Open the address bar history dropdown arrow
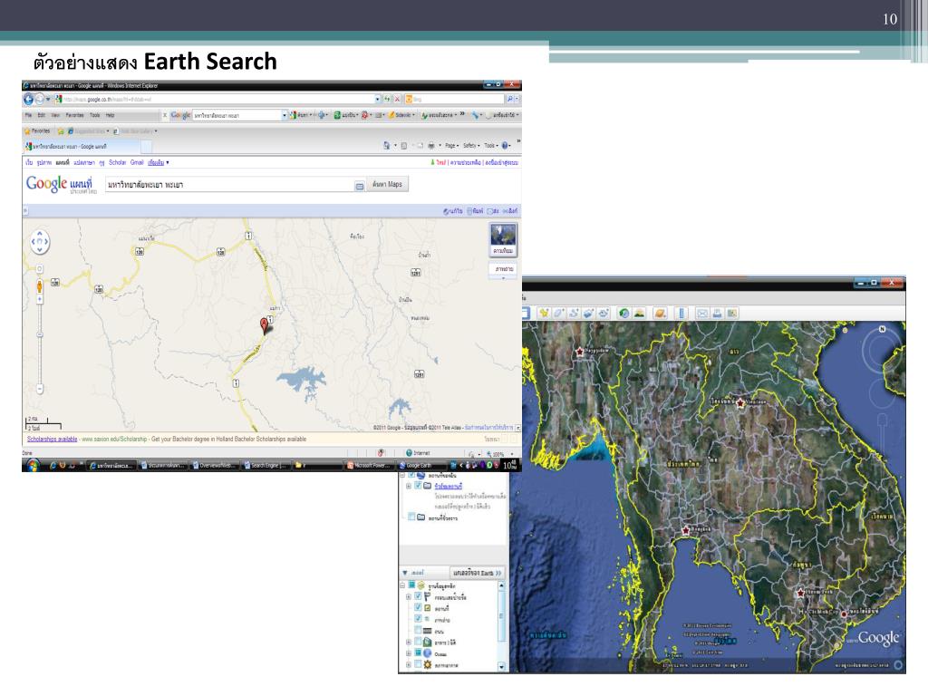 [x=378, y=99]
